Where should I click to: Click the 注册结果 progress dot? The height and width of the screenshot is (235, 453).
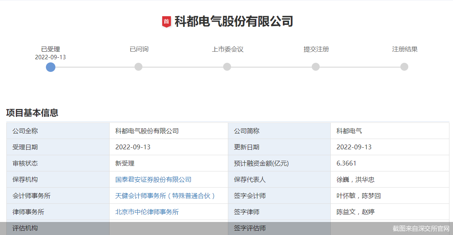tap(404, 67)
